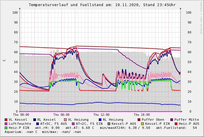Click the red VL Kessel legend swatch
This screenshot has width=204, height=137.
pos(6,120)
